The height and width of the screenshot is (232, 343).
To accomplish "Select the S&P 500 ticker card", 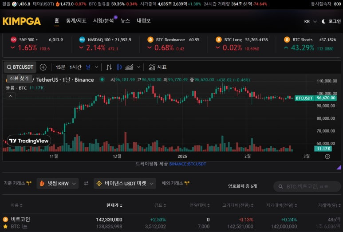I will [x=37, y=44].
